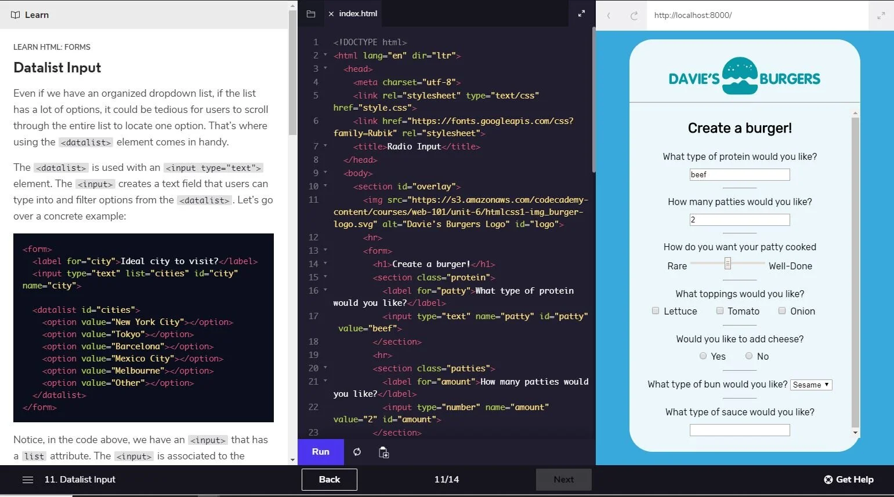This screenshot has height=497, width=894.
Task: Open the lesson navigation hamburger menu
Action: coord(27,479)
